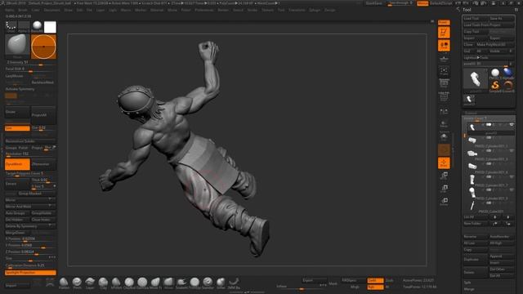
Task: Click the Load Tool button
Action: tap(476, 18)
